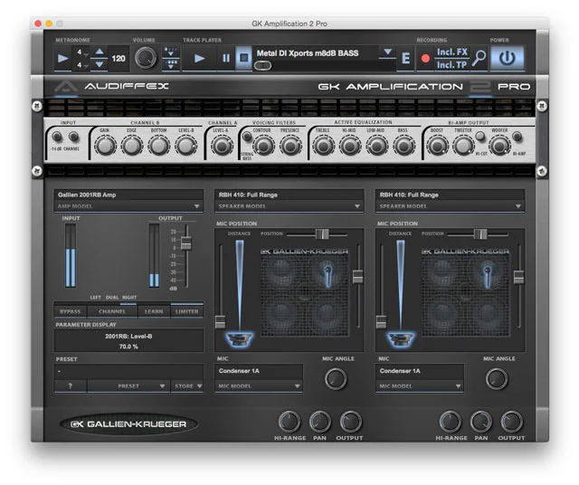The image size is (579, 485).
Task: Click the Boost knob
Action: (x=438, y=146)
